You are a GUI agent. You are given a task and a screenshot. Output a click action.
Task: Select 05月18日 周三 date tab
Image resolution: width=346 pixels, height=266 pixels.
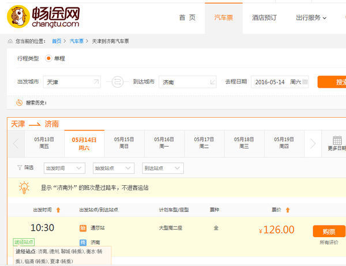pyautogui.click(x=244, y=143)
